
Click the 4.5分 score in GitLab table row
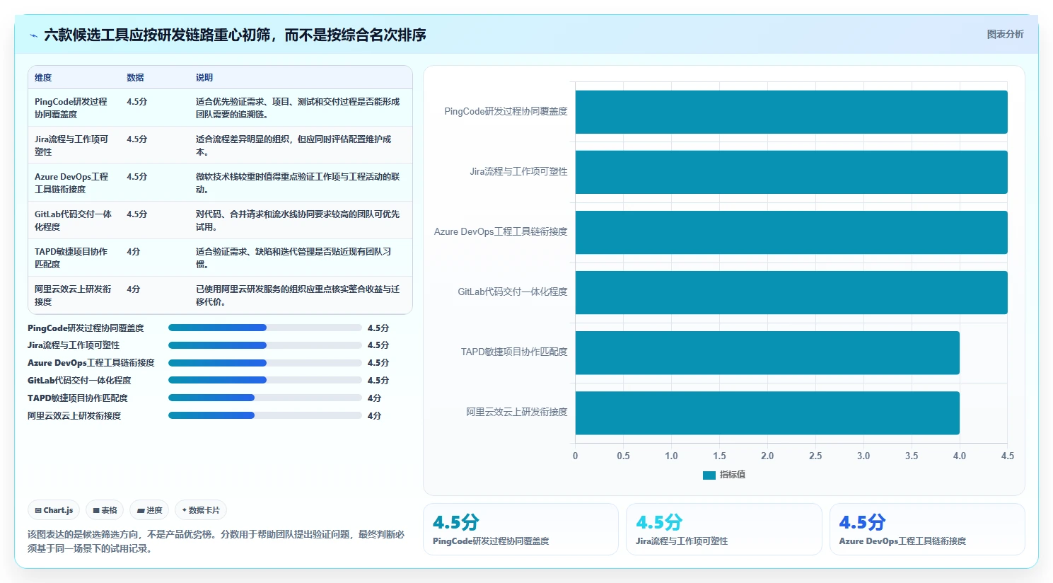click(137, 214)
